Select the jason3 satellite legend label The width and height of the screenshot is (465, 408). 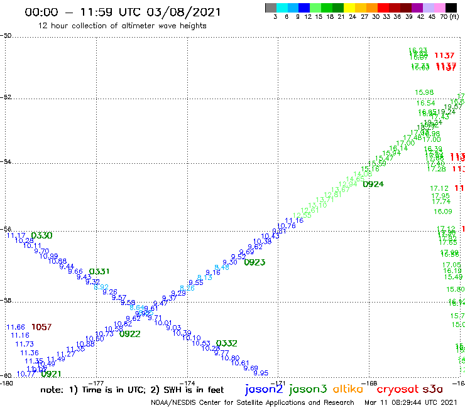tap(308, 389)
